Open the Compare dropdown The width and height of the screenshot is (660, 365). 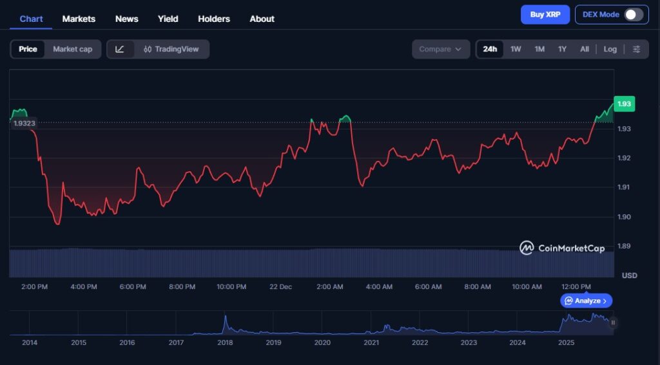[x=441, y=49]
